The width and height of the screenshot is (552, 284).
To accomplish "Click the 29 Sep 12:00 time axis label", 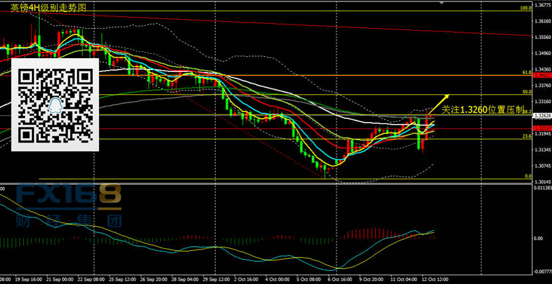I will 215,280.
